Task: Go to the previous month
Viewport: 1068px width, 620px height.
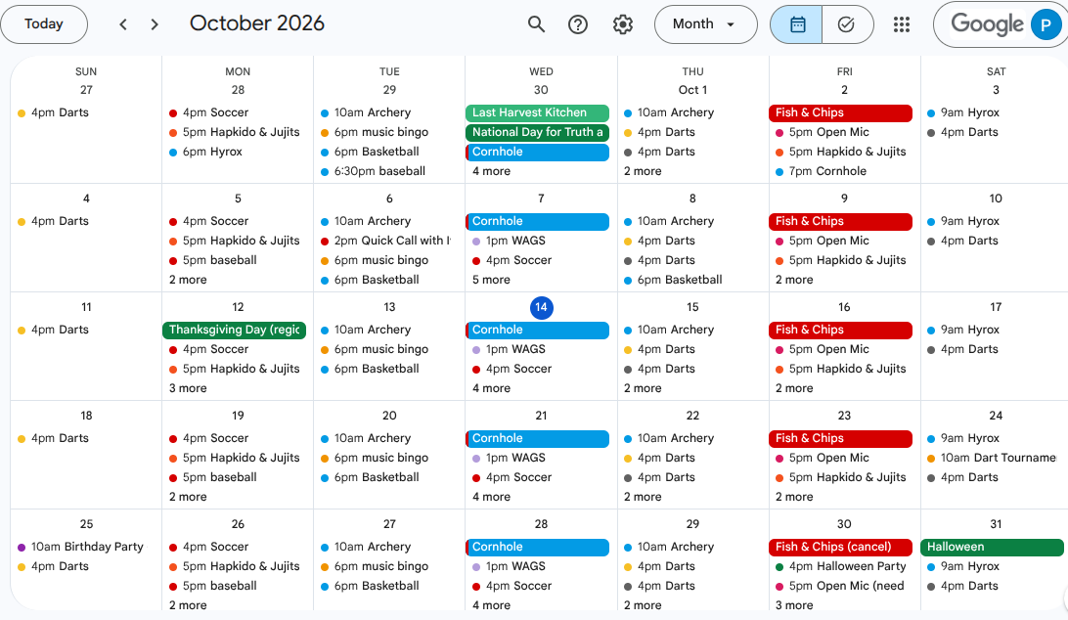Action: tap(123, 24)
